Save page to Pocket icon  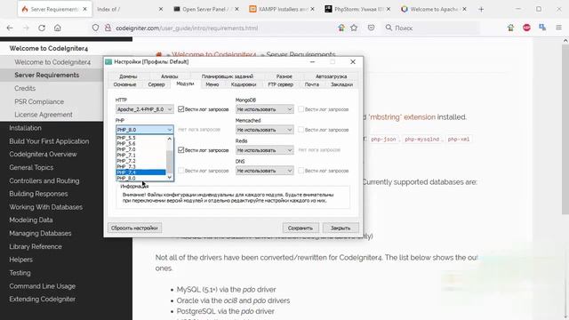click(371, 28)
